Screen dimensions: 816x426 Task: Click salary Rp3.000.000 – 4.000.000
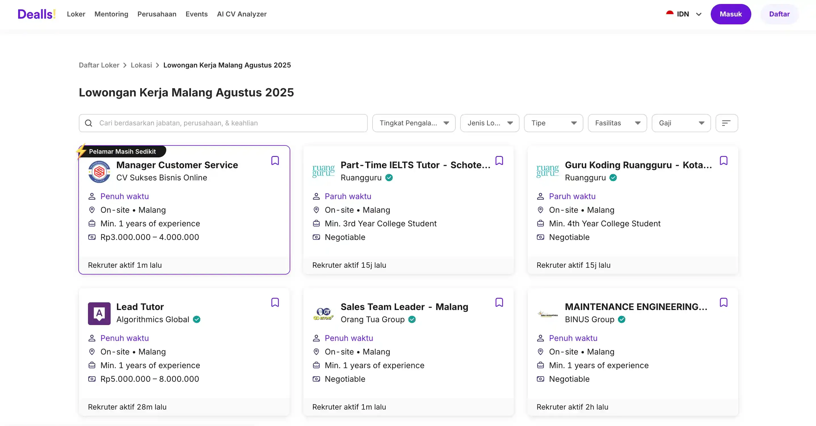150,237
